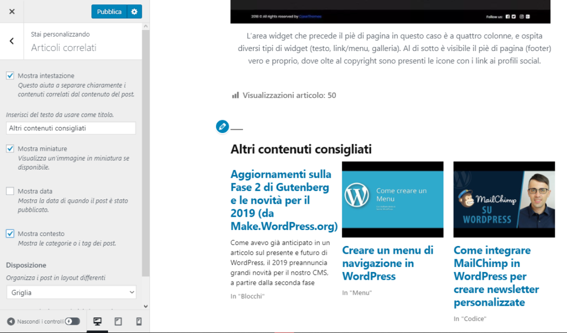Image resolution: width=567 pixels, height=333 pixels.
Task: Click the Nascondi i controlli collapse arrow
Action: coord(11,321)
